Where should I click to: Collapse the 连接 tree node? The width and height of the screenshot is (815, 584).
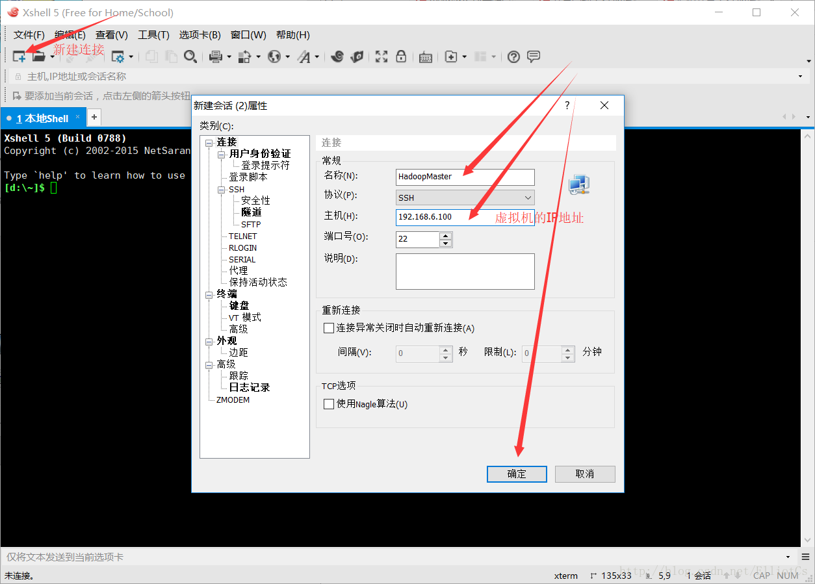point(209,142)
